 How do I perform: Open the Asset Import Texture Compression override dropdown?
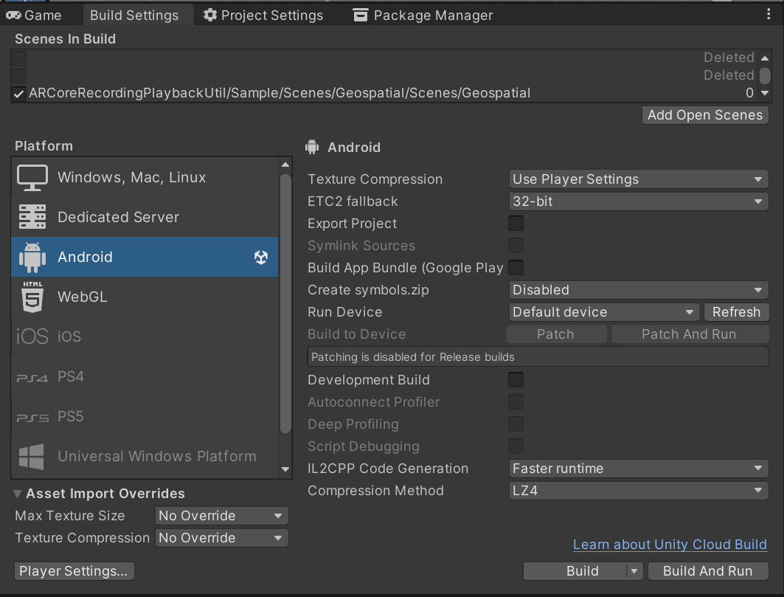[221, 538]
